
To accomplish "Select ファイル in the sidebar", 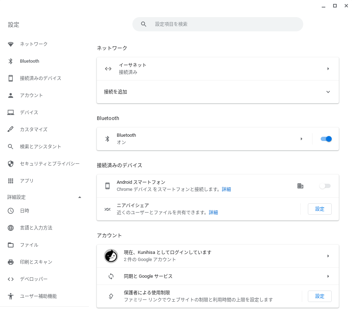I will 29,245.
